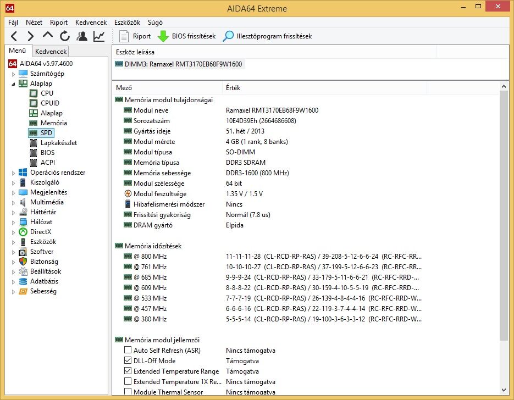Open the Riport menu
The width and height of the screenshot is (514, 400).
point(59,23)
